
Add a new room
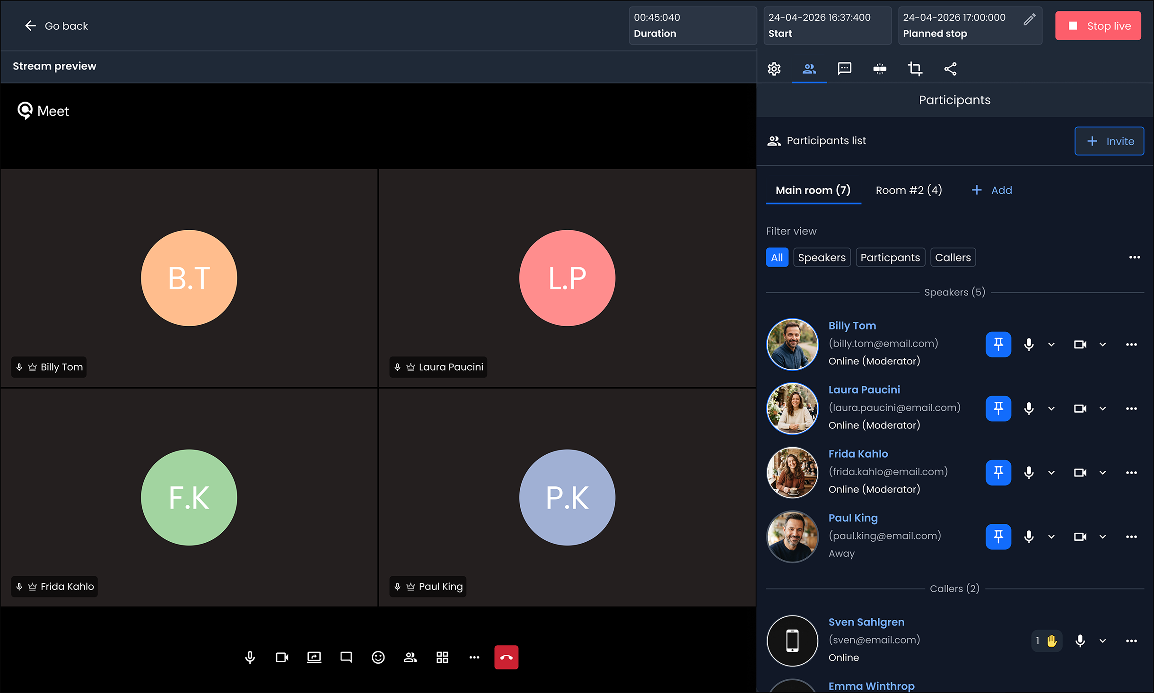992,190
